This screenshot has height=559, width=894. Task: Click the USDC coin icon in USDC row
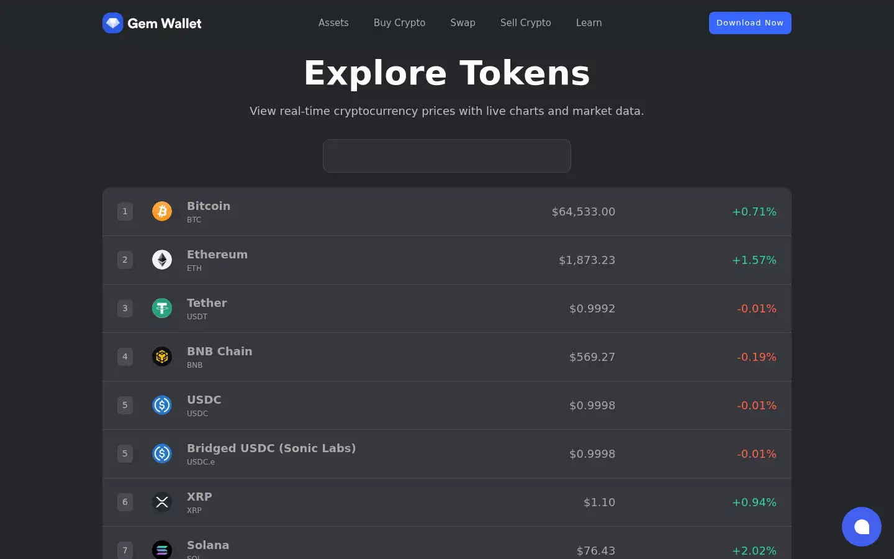point(162,405)
